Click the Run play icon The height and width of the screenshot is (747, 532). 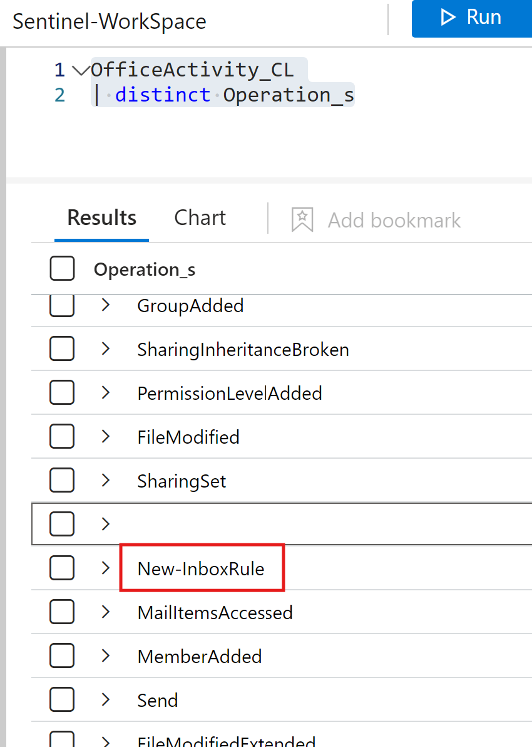pyautogui.click(x=448, y=18)
